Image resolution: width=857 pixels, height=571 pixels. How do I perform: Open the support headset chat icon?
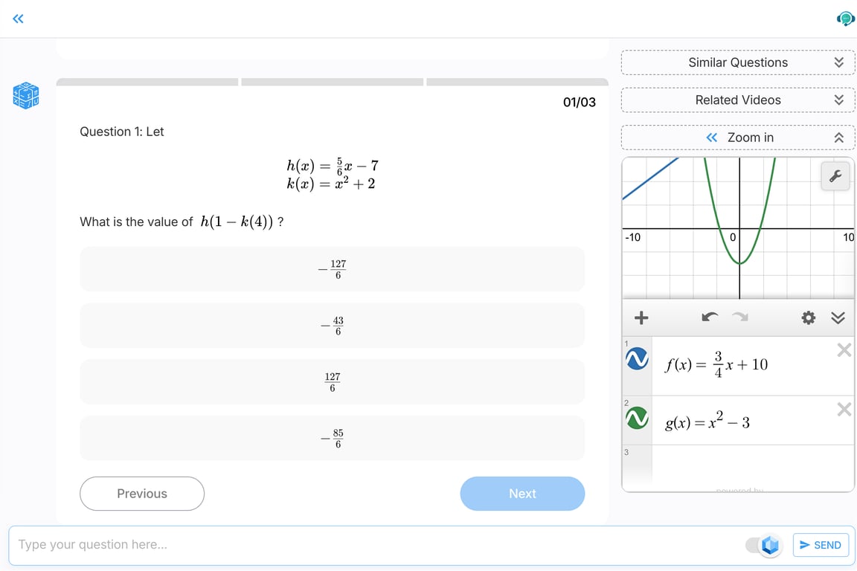coord(845,19)
